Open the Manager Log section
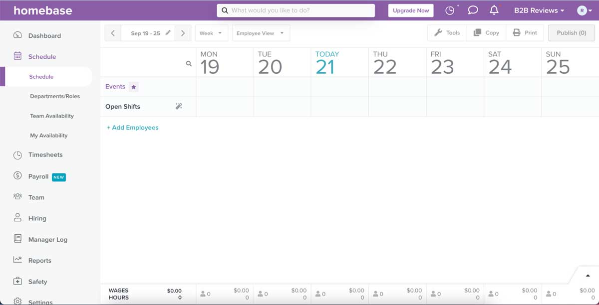Image resolution: width=599 pixels, height=305 pixels. pos(48,239)
